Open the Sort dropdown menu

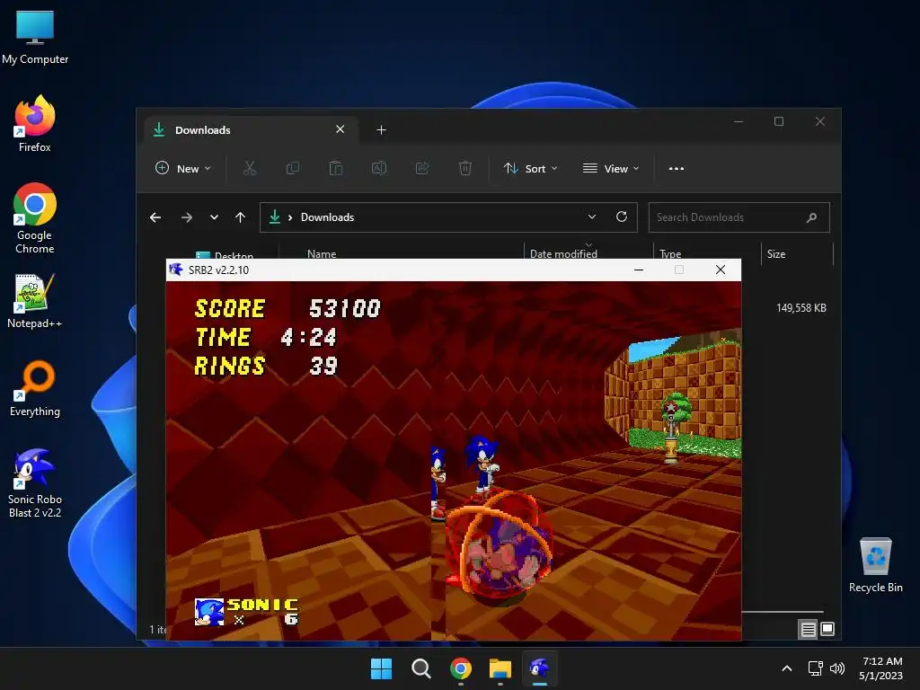click(530, 168)
